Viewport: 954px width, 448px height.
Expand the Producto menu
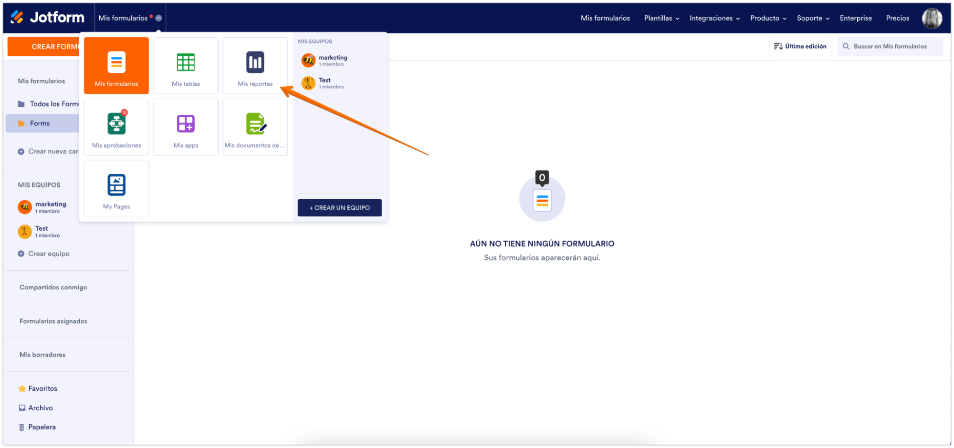[x=768, y=18]
